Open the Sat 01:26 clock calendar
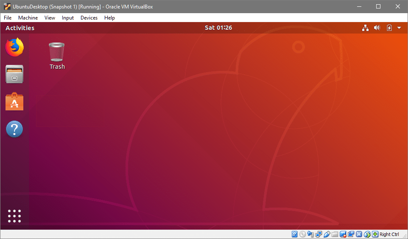 click(218, 28)
